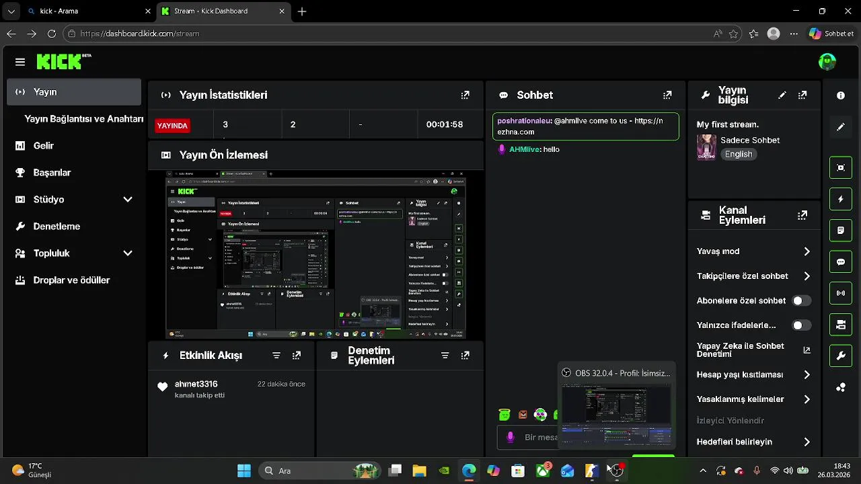The height and width of the screenshot is (484, 861).
Task: Open the green profile avatar menu
Action: 827,62
